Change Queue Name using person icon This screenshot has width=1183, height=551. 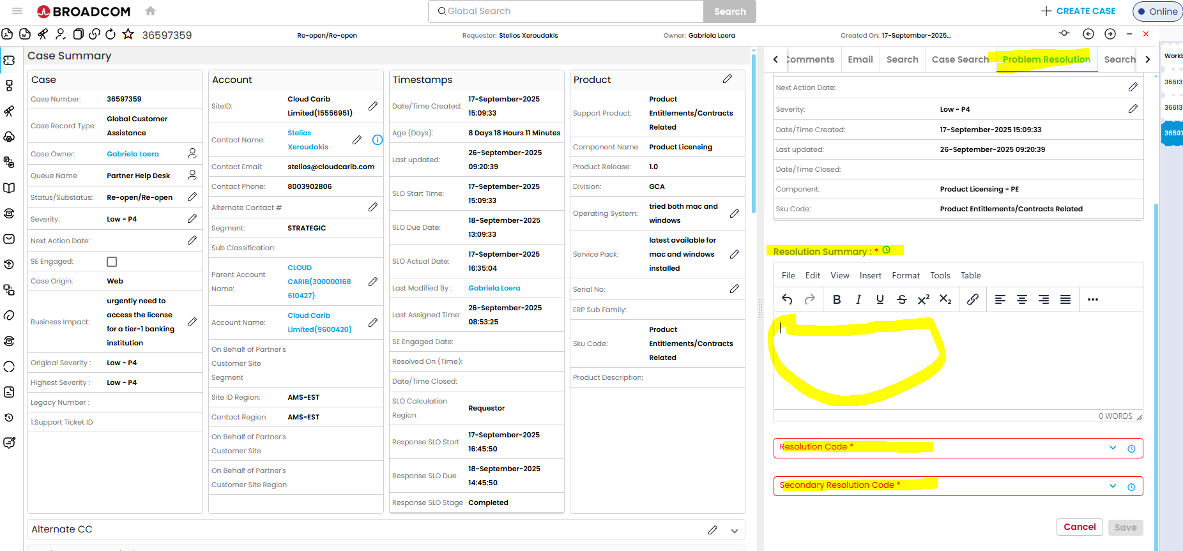pyautogui.click(x=192, y=175)
